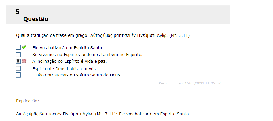
Task: Uncheck the 'A inclinação do Espírito' checkbox
Action: pyautogui.click(x=18, y=61)
